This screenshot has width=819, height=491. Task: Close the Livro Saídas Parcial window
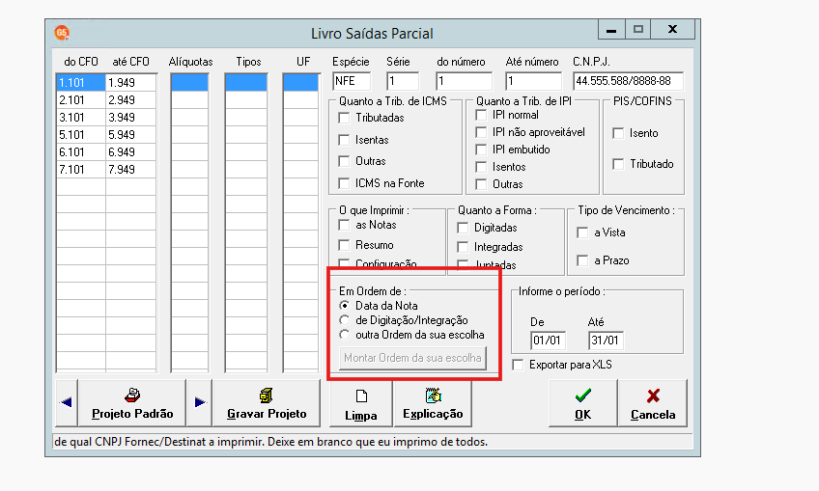673,30
